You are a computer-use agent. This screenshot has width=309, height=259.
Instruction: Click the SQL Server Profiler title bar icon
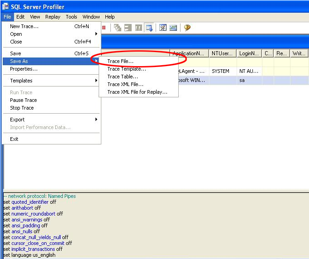click(6, 7)
